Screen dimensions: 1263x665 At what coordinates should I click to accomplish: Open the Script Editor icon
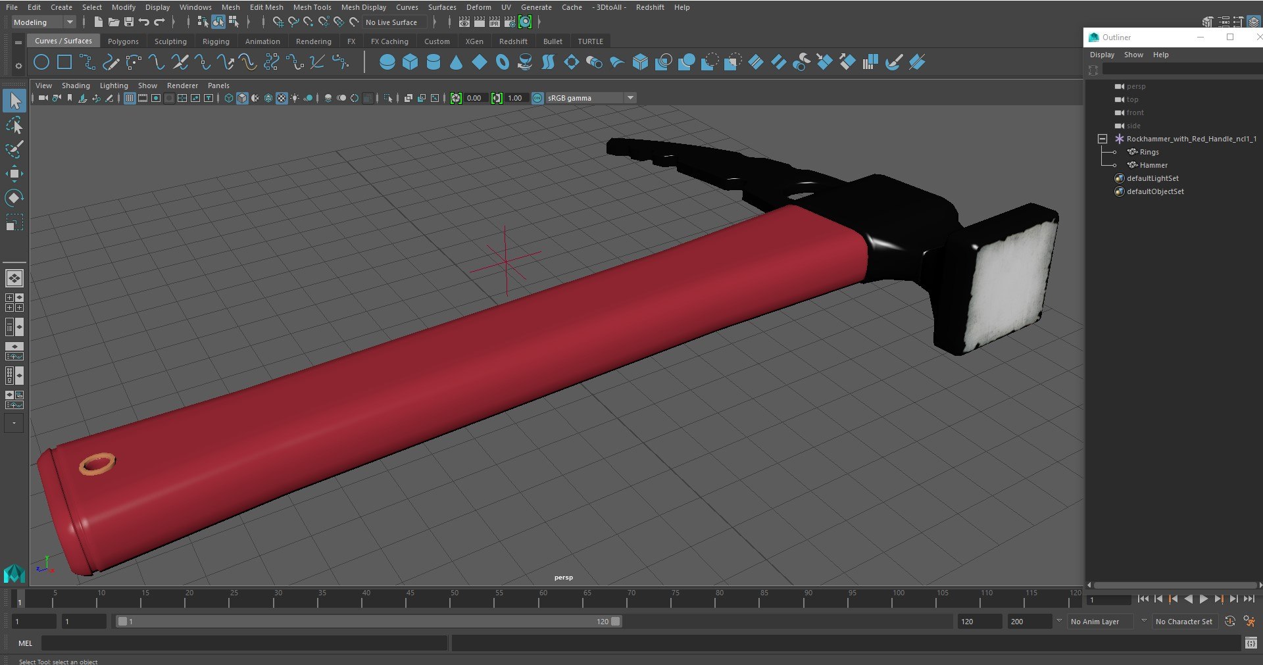point(1251,643)
